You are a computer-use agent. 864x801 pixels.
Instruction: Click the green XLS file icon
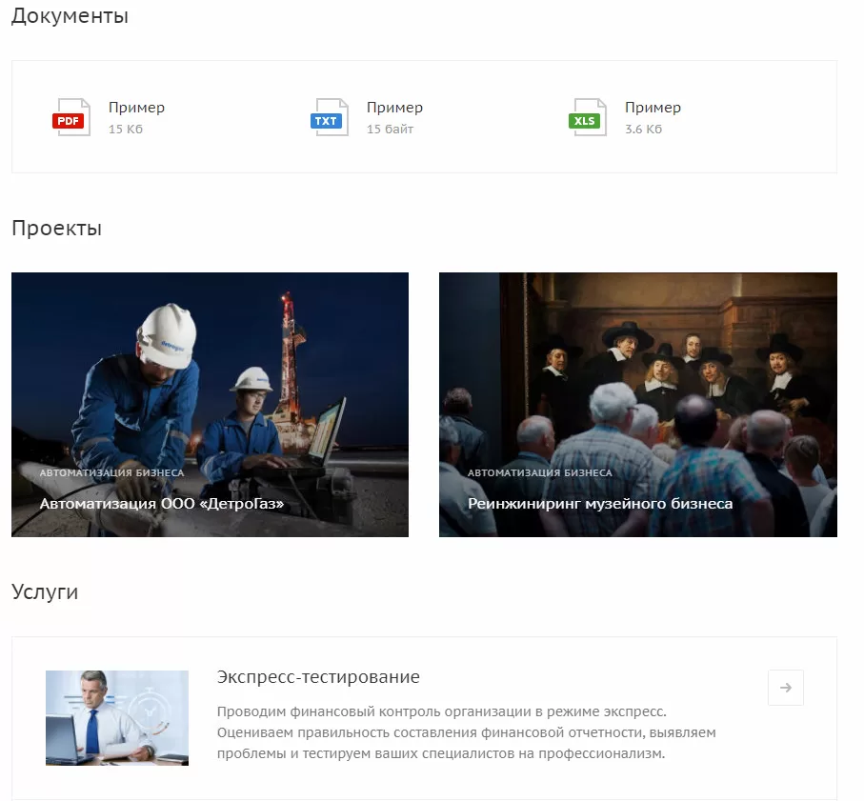pyautogui.click(x=588, y=117)
